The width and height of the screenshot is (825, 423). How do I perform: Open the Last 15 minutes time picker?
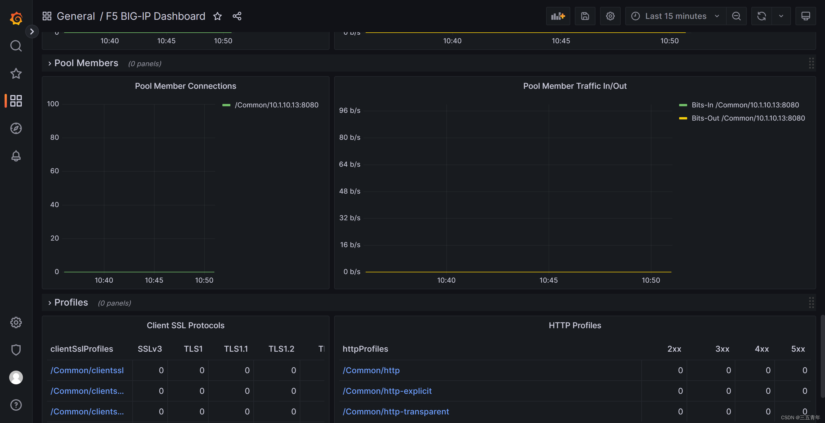tap(675, 16)
